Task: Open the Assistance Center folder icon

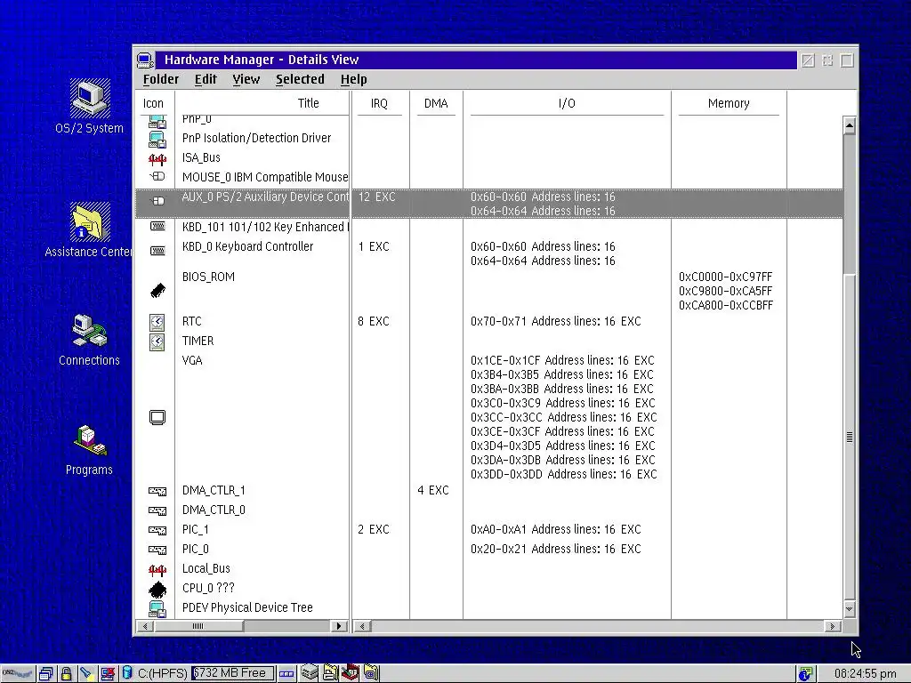Action: 90,221
